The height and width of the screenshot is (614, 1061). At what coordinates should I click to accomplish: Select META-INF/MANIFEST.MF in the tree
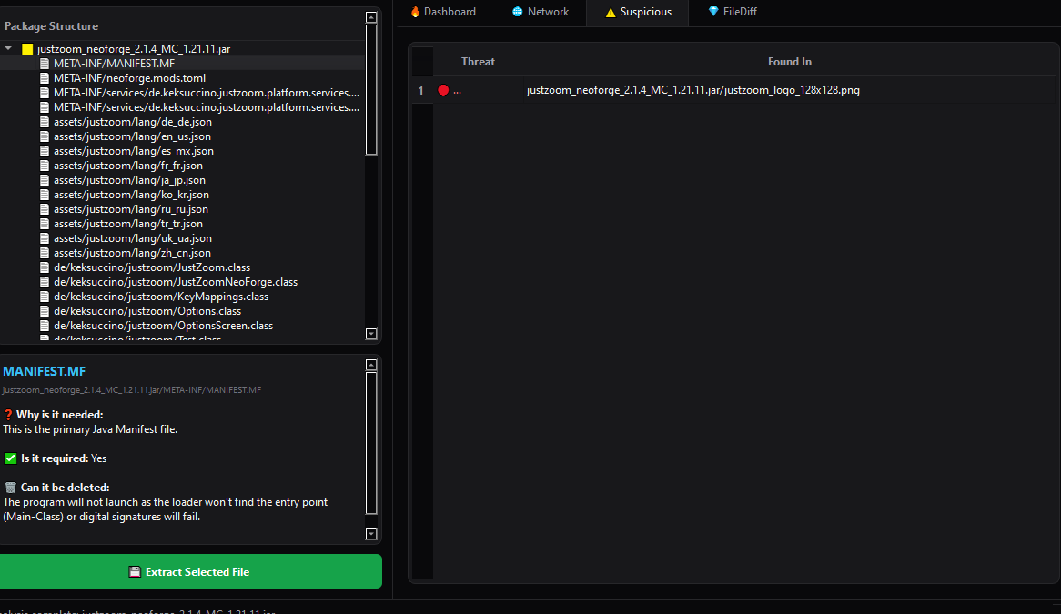coord(114,64)
